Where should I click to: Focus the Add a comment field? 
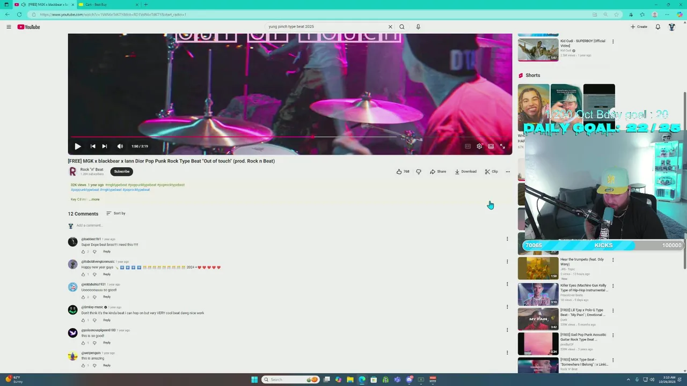290,226
